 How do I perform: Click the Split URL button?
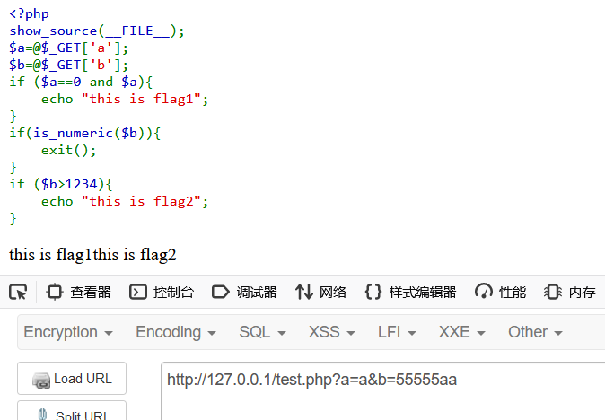(x=72, y=413)
